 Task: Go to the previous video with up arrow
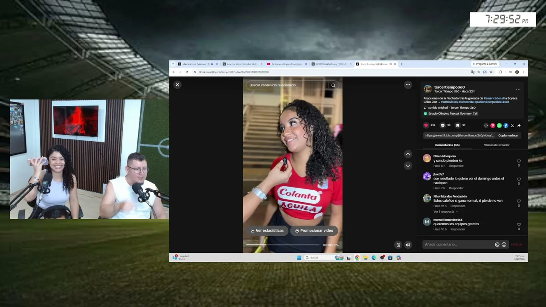point(408,154)
